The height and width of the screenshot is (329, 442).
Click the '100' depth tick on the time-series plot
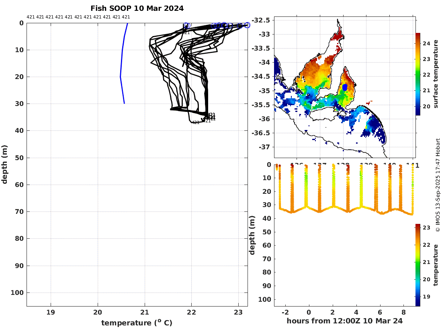tap(265, 299)
